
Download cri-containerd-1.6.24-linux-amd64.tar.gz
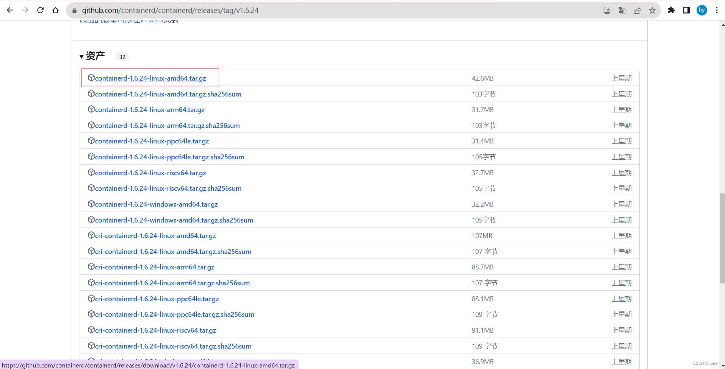tap(155, 236)
